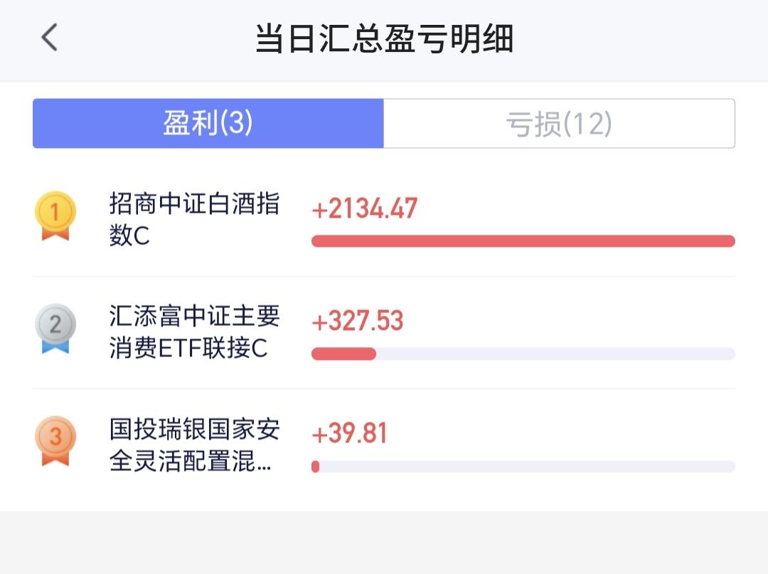Click the small red dot of the +39.81 bar

pos(316,467)
